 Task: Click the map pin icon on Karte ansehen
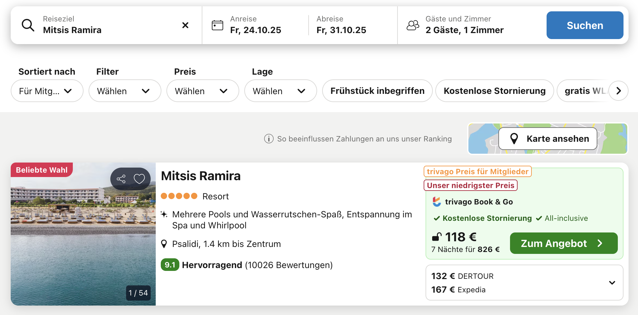coord(514,139)
